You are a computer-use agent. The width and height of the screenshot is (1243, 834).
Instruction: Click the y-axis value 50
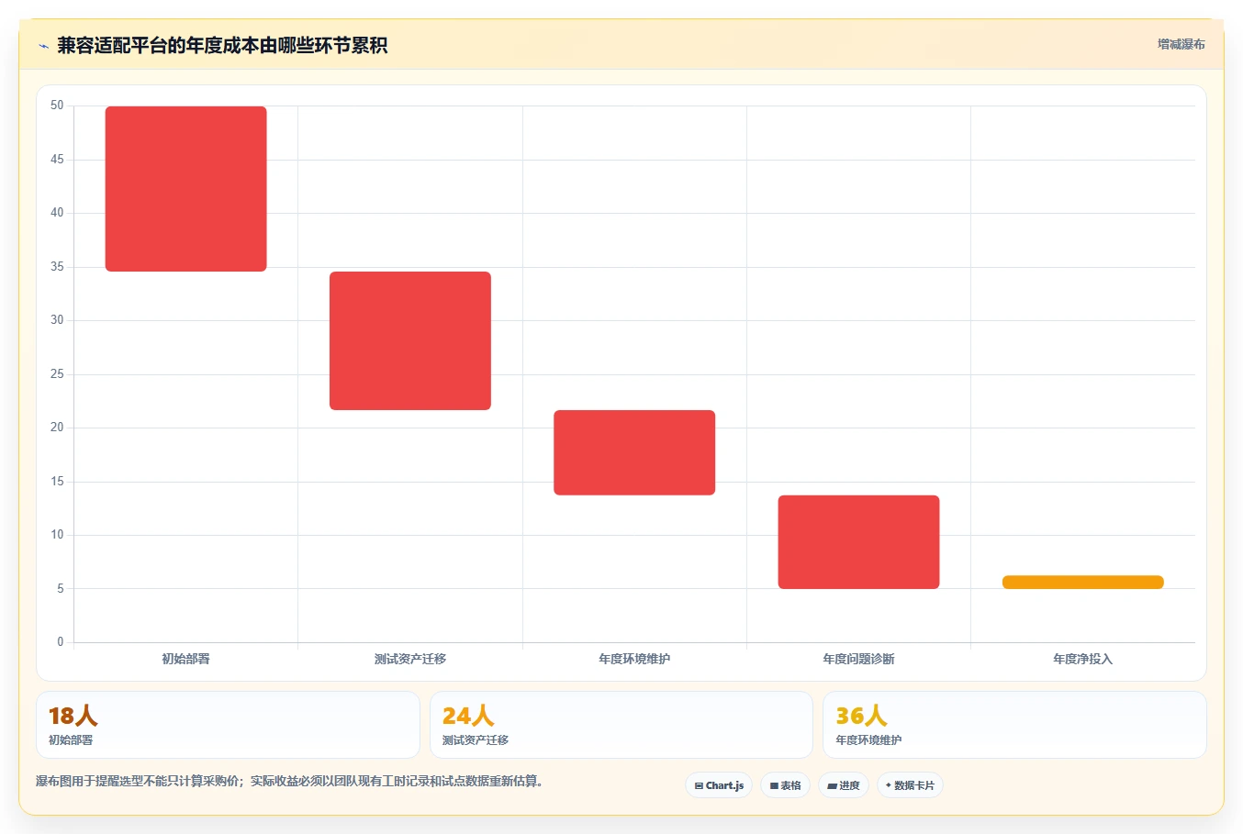coord(57,106)
